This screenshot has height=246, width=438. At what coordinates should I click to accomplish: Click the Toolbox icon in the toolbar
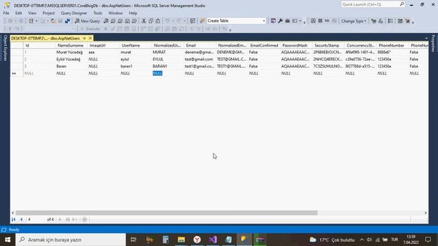pyautogui.click(x=287, y=21)
